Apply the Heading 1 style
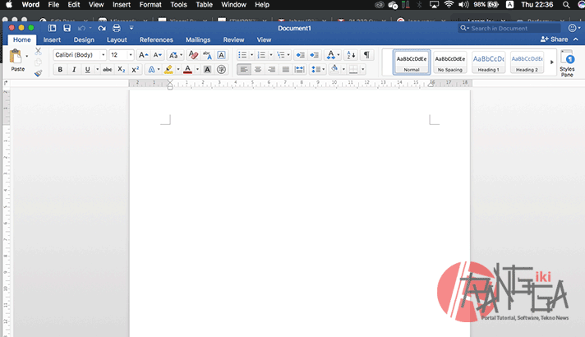 pyautogui.click(x=488, y=62)
